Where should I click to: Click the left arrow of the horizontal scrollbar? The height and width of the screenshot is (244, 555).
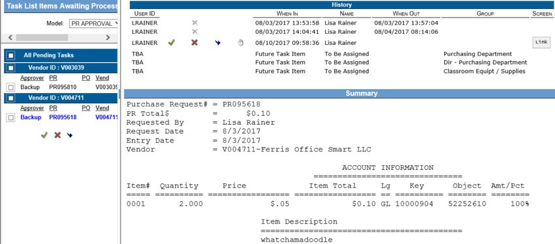(x=10, y=37)
